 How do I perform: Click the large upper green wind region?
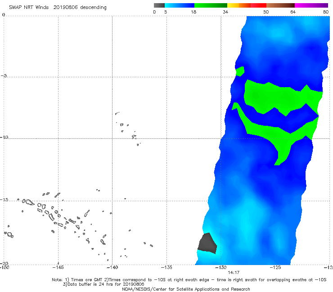click(280, 97)
